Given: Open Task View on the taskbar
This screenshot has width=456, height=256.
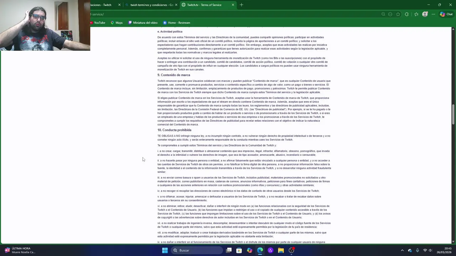Looking at the screenshot, I should point(229,250).
